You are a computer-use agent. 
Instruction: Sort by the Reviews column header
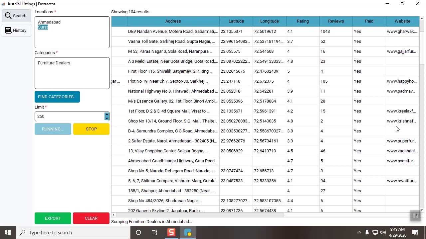pos(336,21)
